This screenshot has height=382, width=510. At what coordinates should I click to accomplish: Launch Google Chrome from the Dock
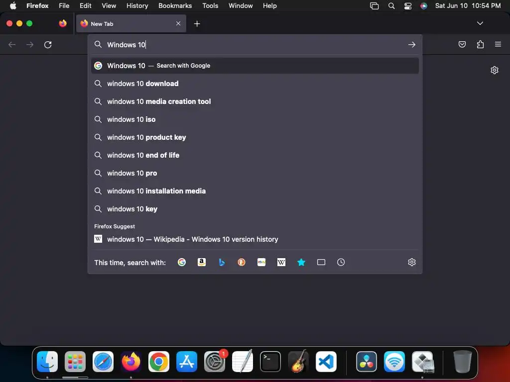(159, 362)
